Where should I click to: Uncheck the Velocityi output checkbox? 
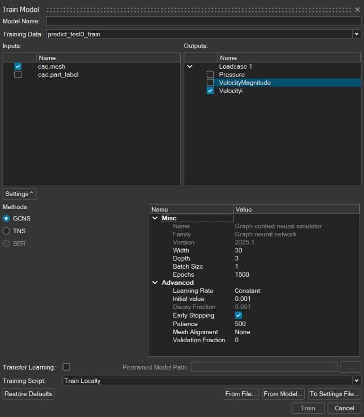(210, 91)
